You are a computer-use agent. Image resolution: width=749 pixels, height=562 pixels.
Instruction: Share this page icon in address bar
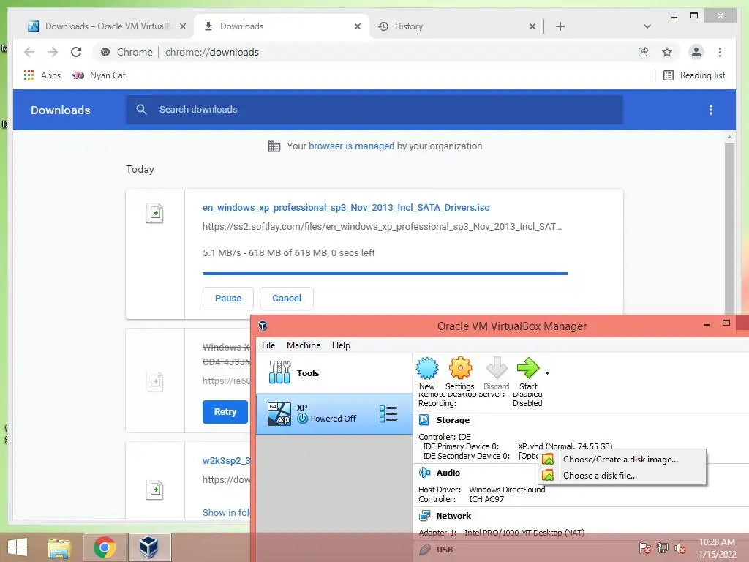point(644,52)
